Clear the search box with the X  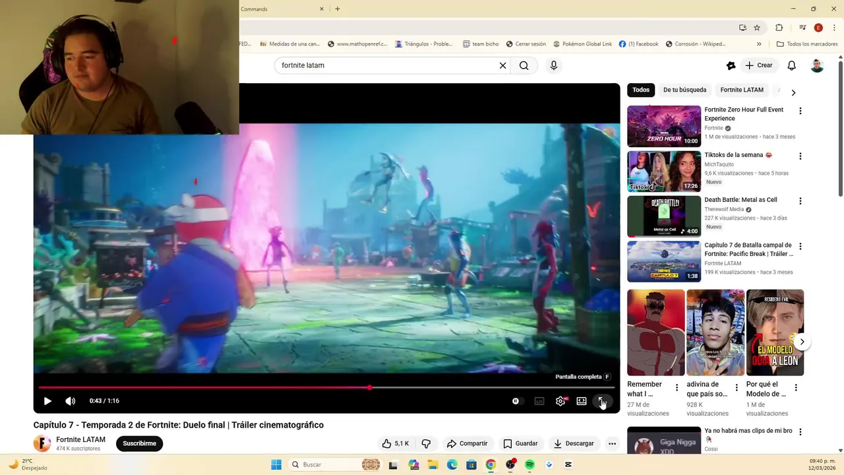(x=502, y=65)
